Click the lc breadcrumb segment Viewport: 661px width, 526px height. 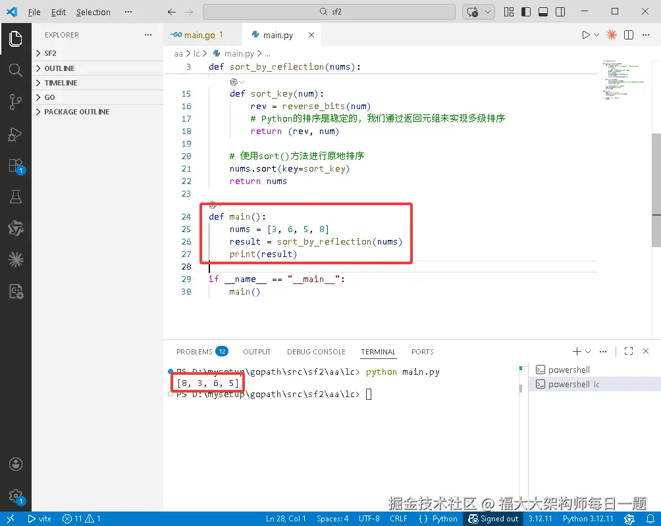(196, 53)
